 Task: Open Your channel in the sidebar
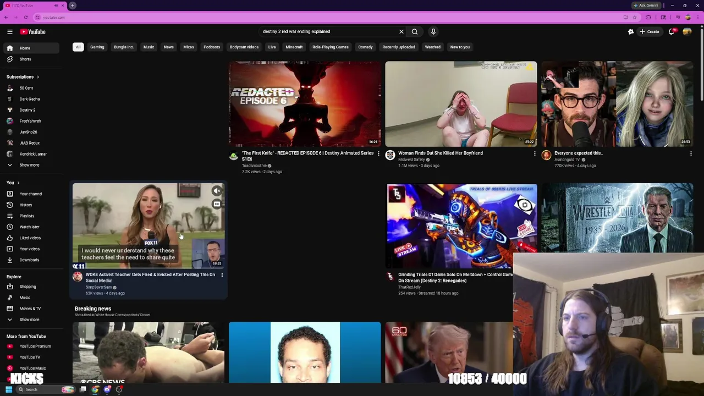tap(30, 194)
